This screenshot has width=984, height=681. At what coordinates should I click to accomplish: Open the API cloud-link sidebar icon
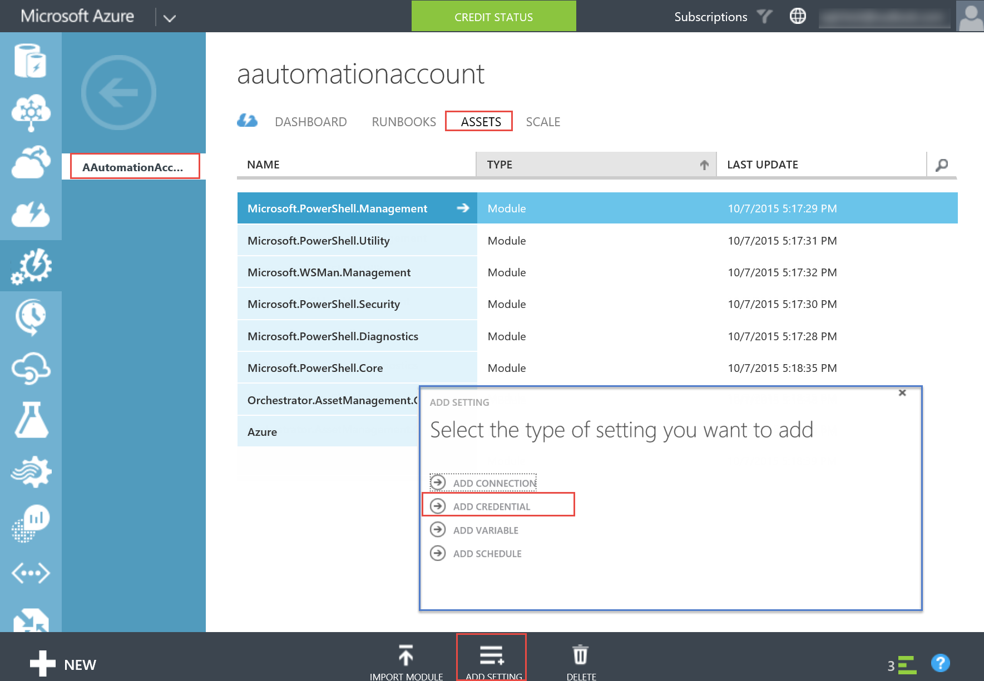(31, 368)
